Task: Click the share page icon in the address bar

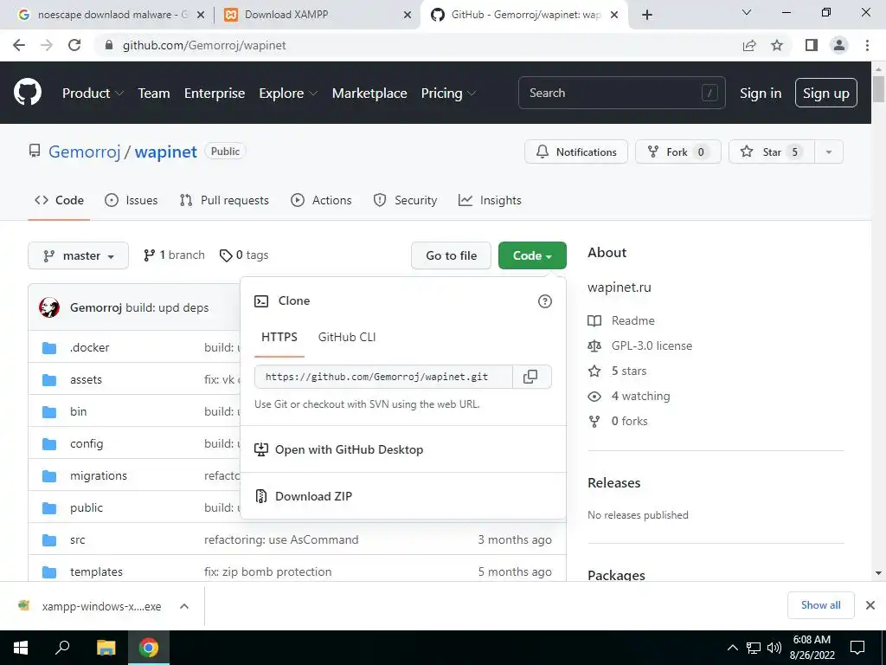Action: pos(749,45)
